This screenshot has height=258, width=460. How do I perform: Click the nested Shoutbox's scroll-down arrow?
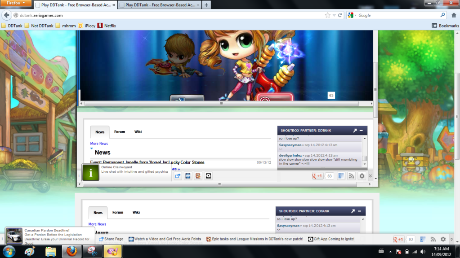pyautogui.click(x=365, y=164)
